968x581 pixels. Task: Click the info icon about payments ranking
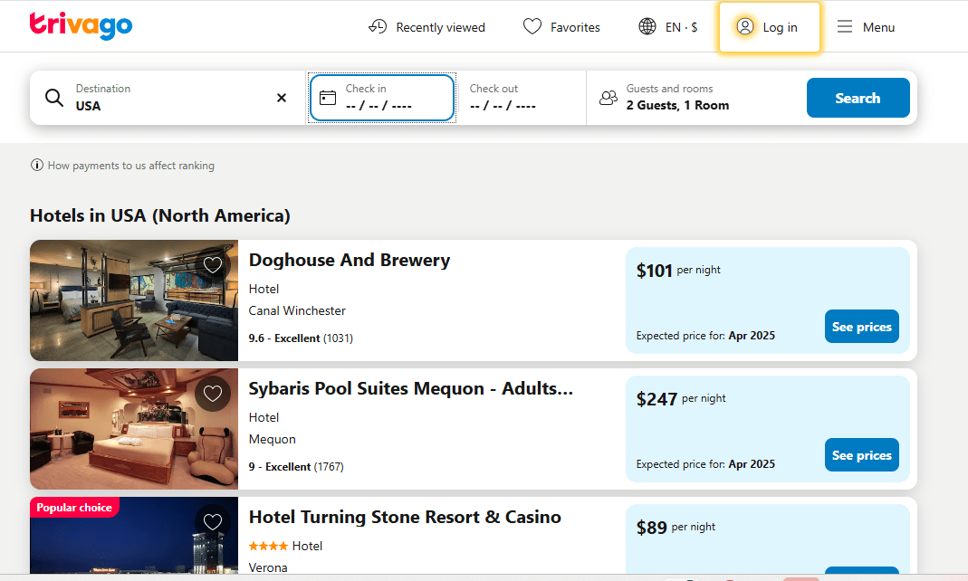pos(37,166)
